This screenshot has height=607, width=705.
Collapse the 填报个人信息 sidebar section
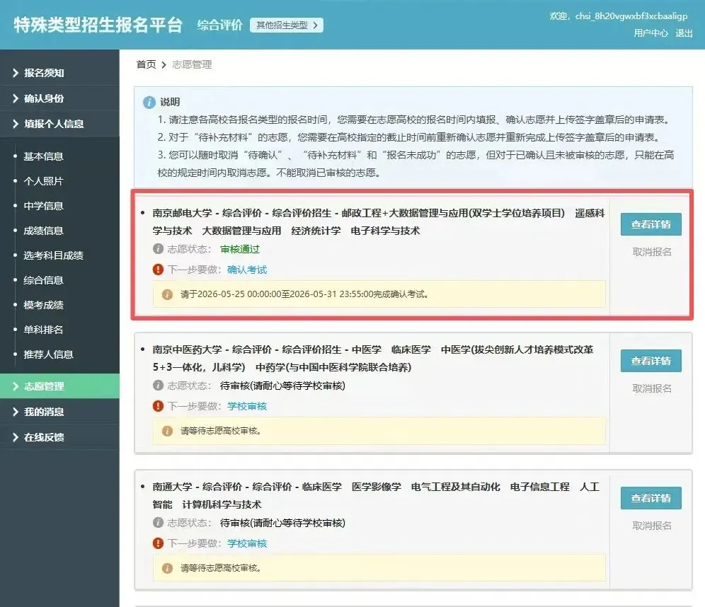tap(59, 124)
